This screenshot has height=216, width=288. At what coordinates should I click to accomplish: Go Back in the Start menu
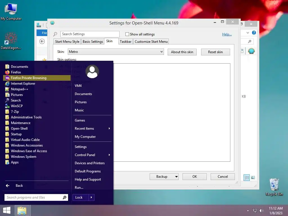tap(37, 186)
